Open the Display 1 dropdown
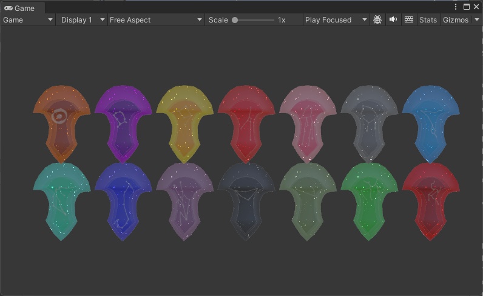Image resolution: width=483 pixels, height=296 pixels. [x=83, y=20]
